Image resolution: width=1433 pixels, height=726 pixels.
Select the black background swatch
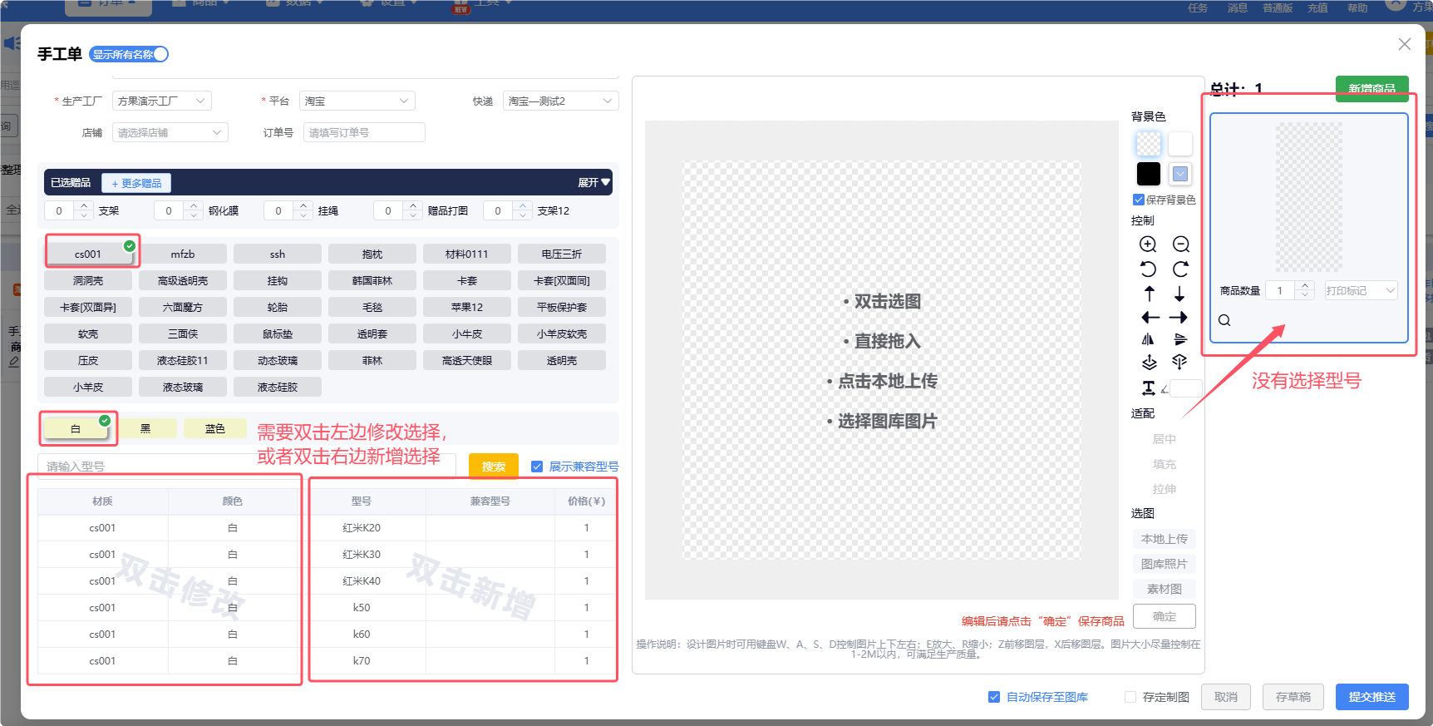1149,174
